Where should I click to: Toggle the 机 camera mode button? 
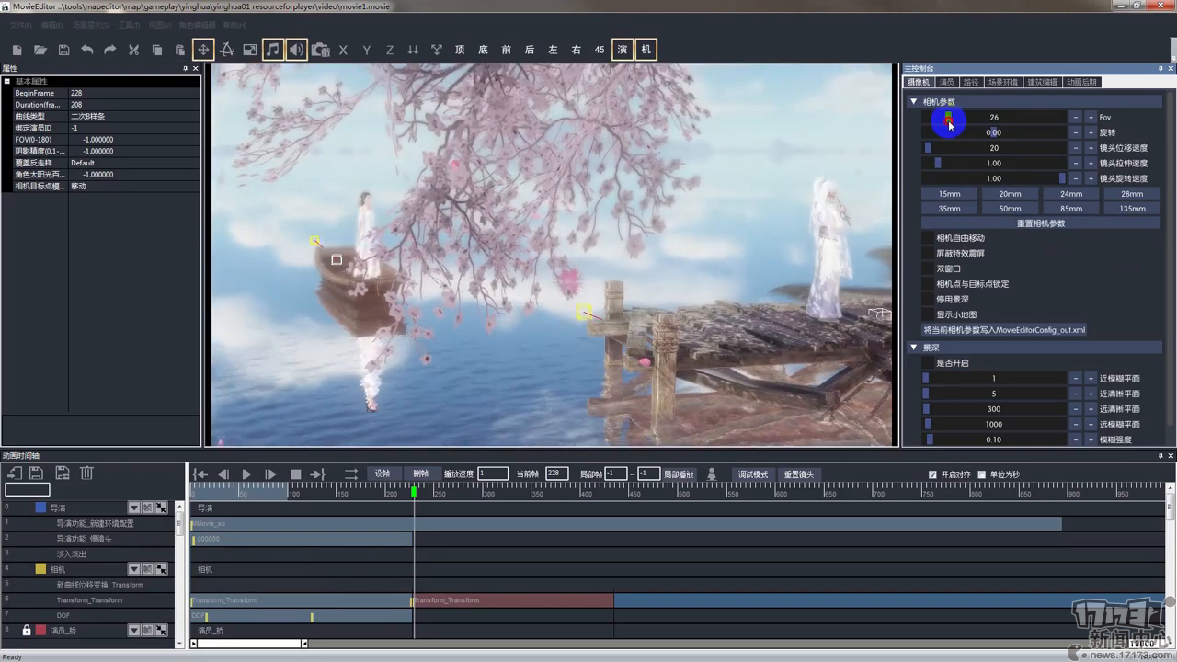tap(646, 50)
